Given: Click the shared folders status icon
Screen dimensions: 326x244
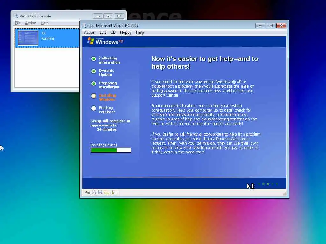Looking at the screenshot, I should 106,192.
